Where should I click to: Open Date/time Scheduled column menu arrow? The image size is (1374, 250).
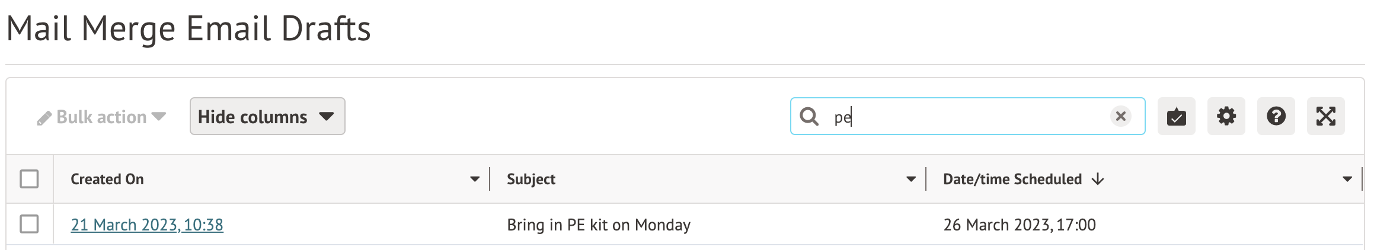pos(1347,179)
